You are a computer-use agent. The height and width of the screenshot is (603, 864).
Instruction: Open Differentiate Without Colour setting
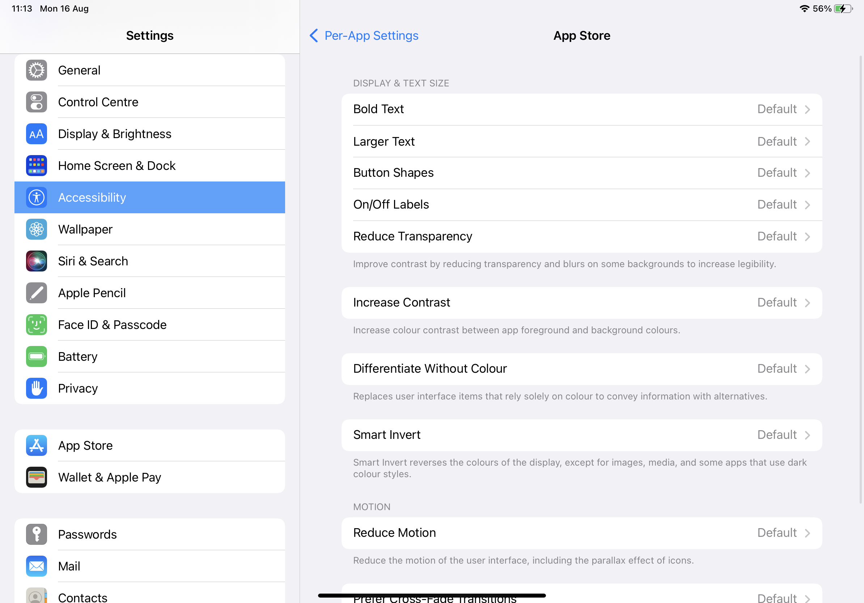pos(582,369)
